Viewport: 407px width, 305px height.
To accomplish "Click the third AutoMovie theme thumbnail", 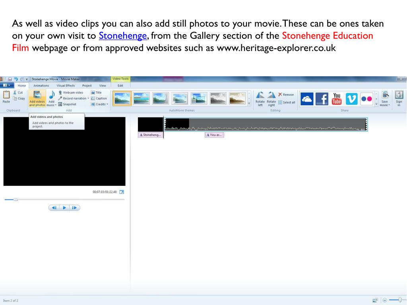I will 161,98.
